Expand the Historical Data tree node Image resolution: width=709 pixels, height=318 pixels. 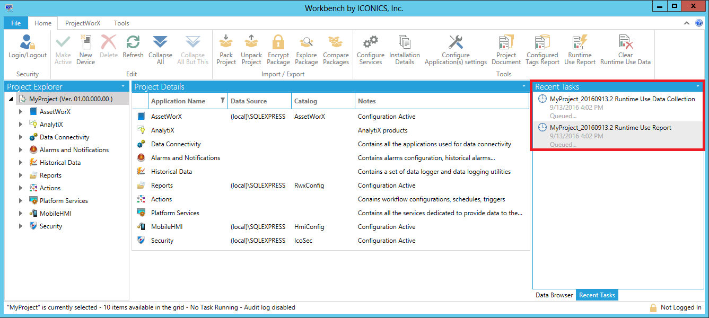click(21, 163)
